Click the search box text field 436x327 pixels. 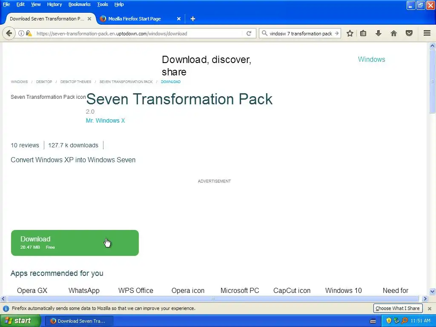click(301, 33)
